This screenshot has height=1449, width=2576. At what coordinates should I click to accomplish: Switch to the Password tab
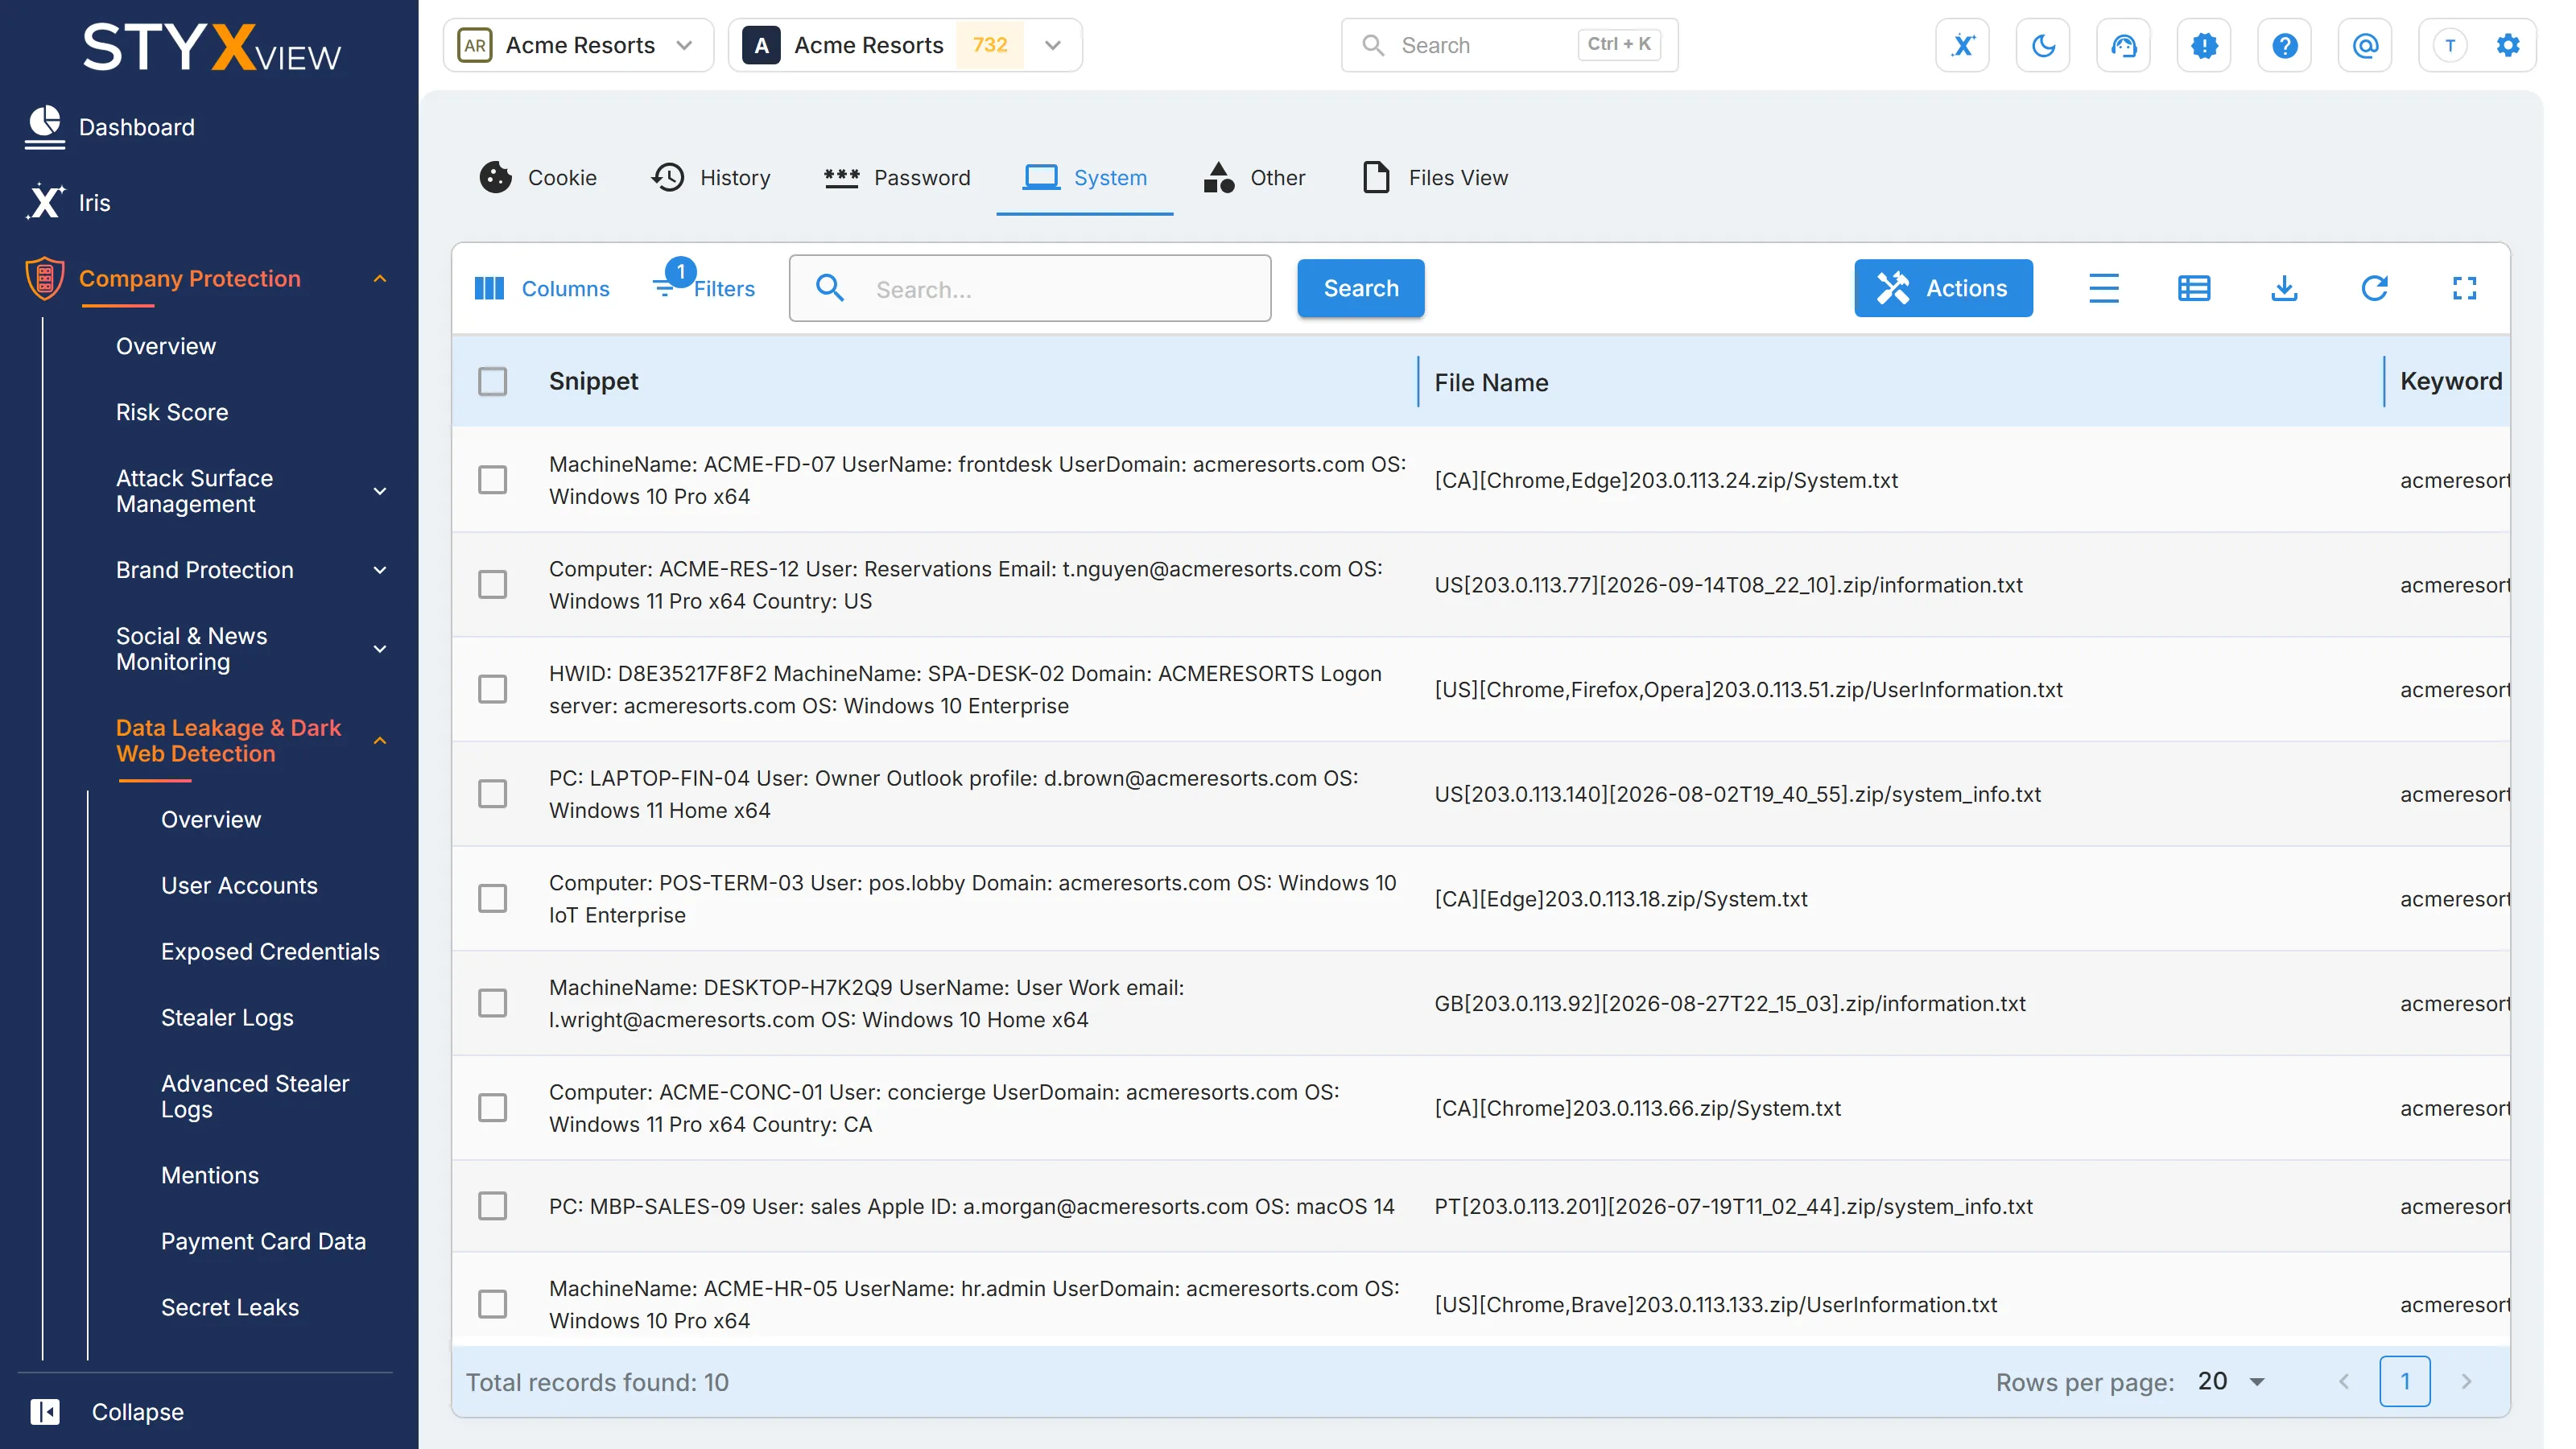(897, 177)
